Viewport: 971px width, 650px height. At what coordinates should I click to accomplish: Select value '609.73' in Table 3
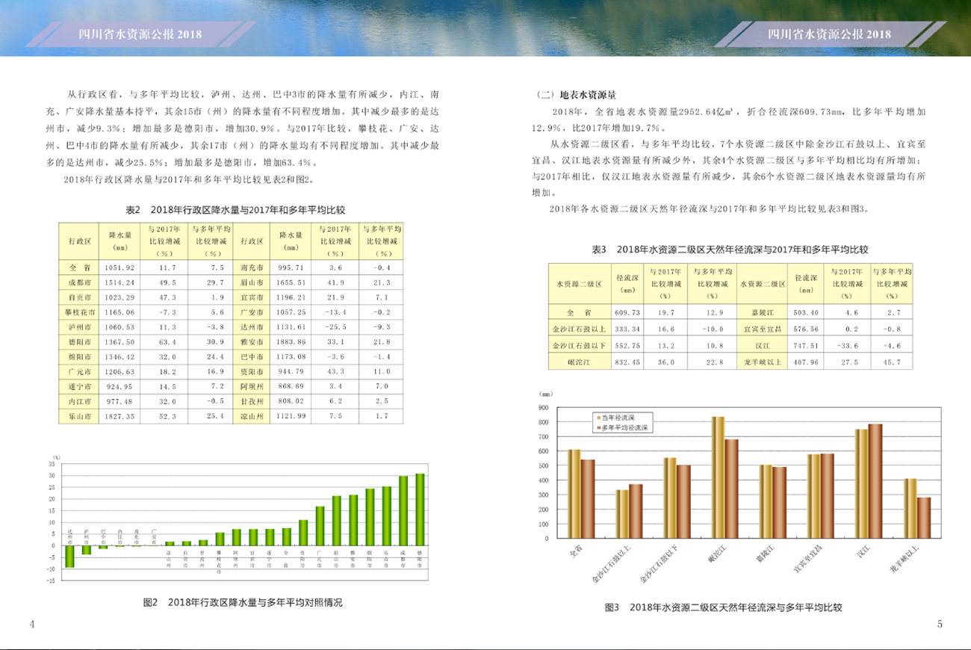point(627,312)
